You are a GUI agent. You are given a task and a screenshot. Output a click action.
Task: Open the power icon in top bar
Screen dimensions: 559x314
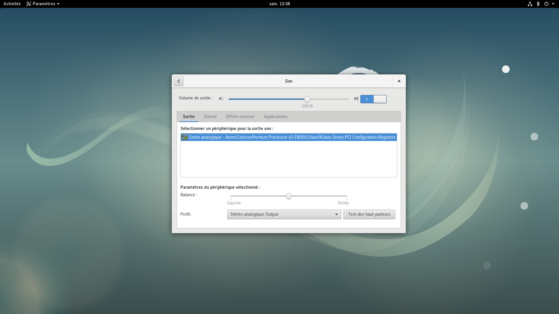coord(546,4)
